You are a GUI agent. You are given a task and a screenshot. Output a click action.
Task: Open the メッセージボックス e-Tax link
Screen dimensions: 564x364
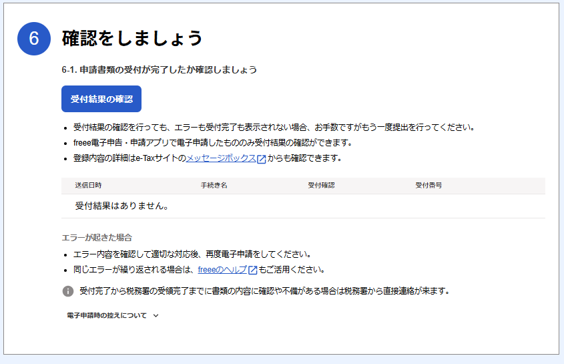click(221, 158)
